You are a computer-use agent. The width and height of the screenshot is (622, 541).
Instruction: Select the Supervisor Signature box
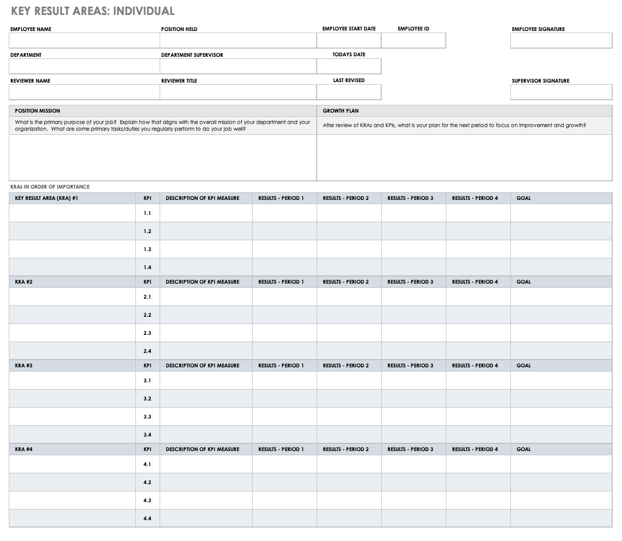pos(561,92)
